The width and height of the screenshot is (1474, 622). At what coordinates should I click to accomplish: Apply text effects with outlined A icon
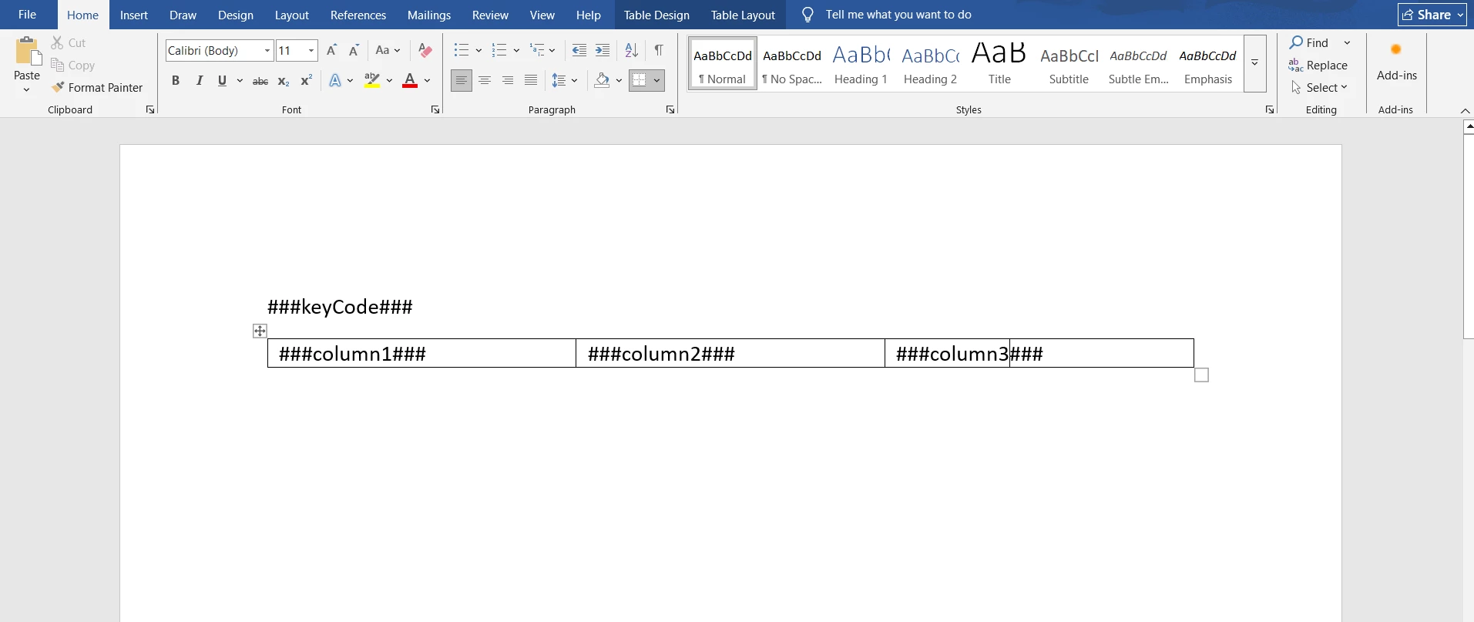coord(335,81)
